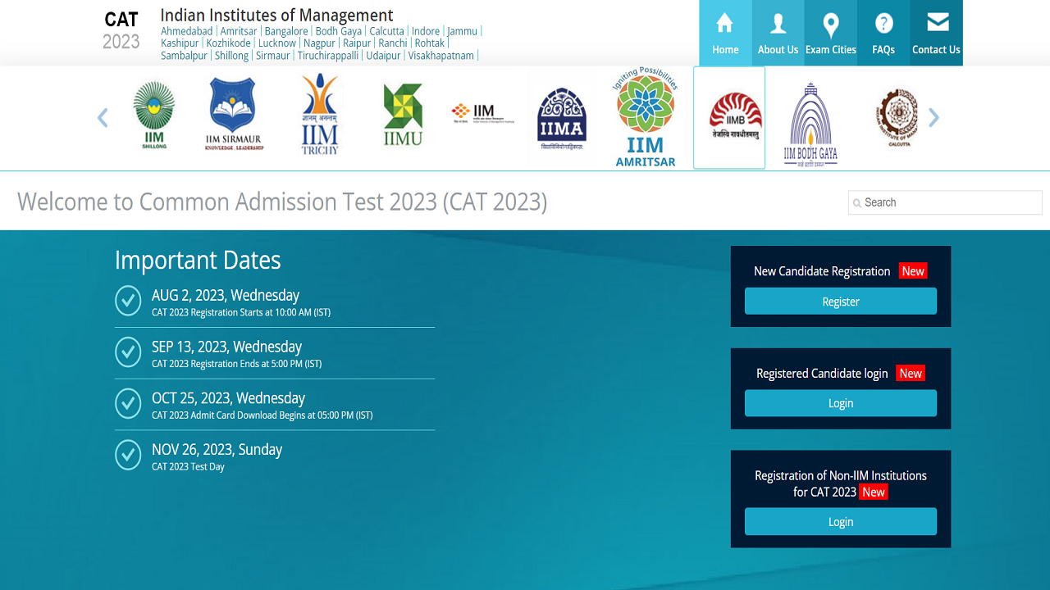The height and width of the screenshot is (590, 1050).
Task: Click the IIM Trichy logo
Action: pos(318,113)
